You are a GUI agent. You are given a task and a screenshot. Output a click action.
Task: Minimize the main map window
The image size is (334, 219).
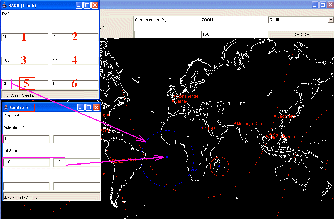tap(315, 5)
